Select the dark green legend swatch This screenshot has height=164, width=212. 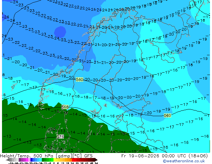(43, 160)
